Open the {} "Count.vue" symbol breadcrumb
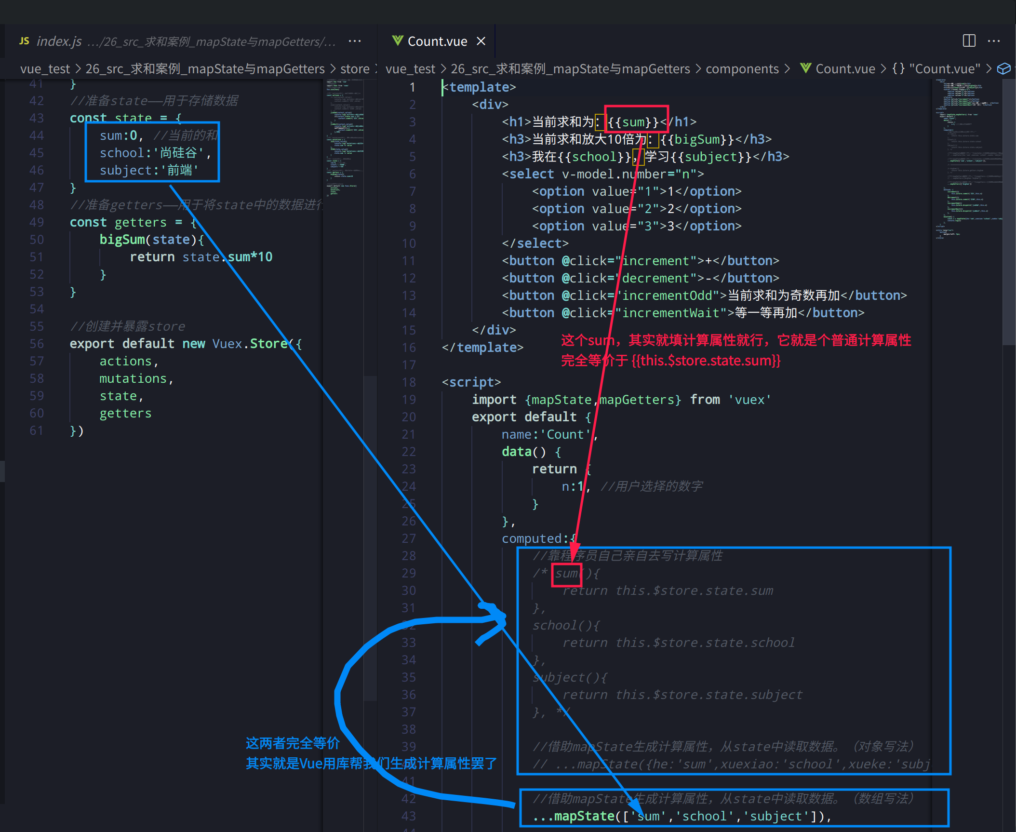Viewport: 1016px width, 832px height. tap(936, 69)
